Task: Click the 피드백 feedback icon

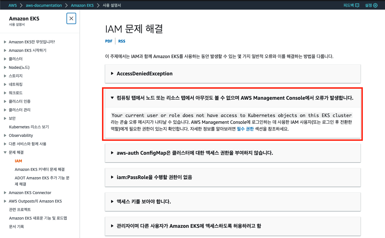Action: point(357,5)
